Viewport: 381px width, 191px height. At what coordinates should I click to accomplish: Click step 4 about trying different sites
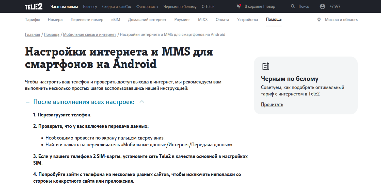click(x=137, y=178)
